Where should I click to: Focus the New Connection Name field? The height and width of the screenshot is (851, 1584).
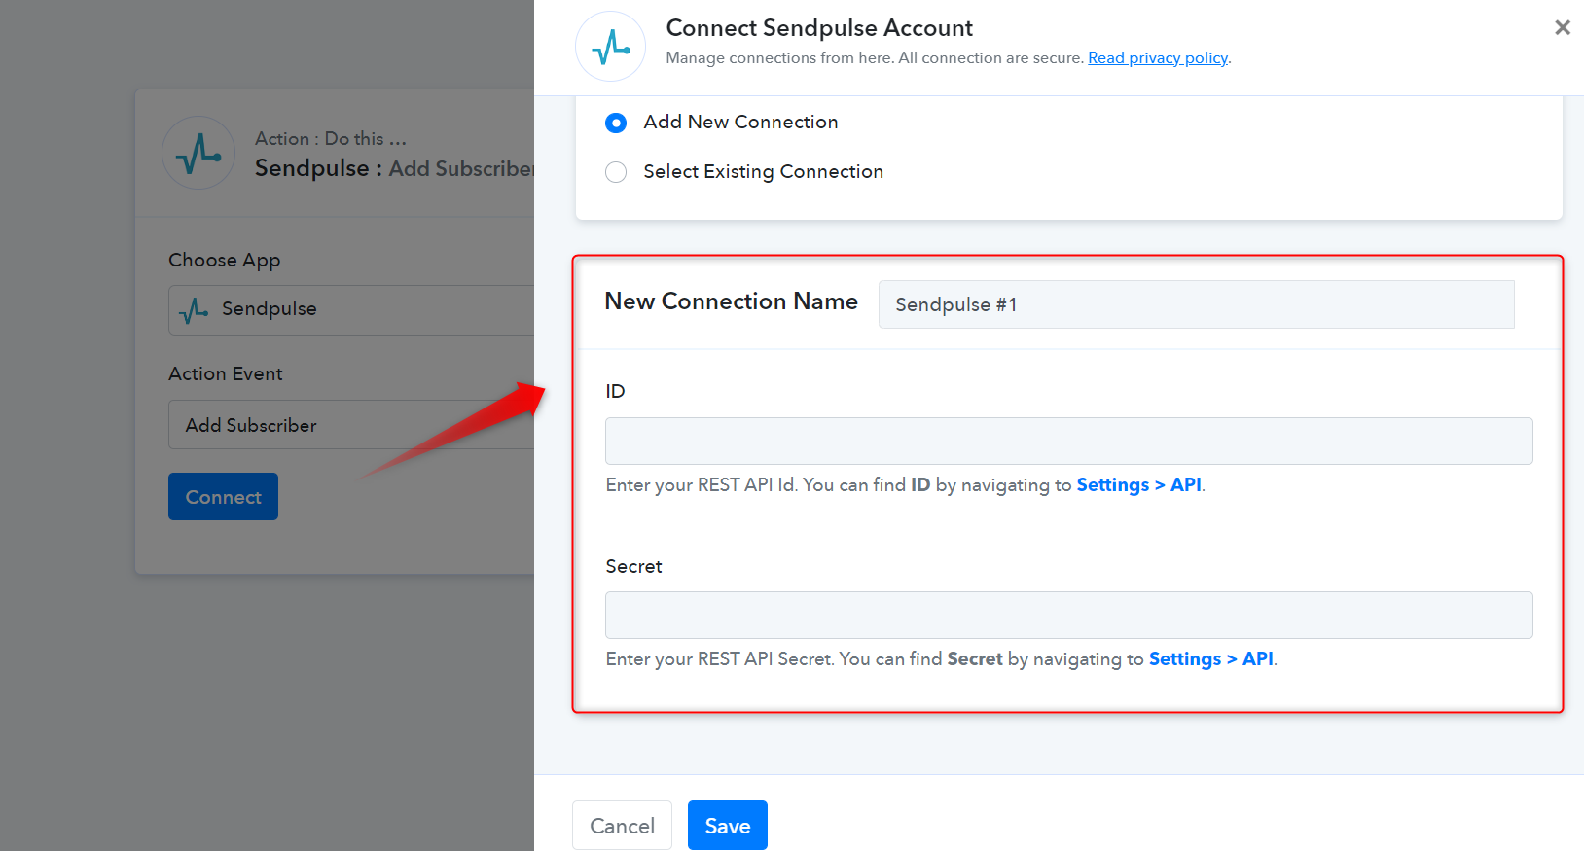click(1196, 304)
